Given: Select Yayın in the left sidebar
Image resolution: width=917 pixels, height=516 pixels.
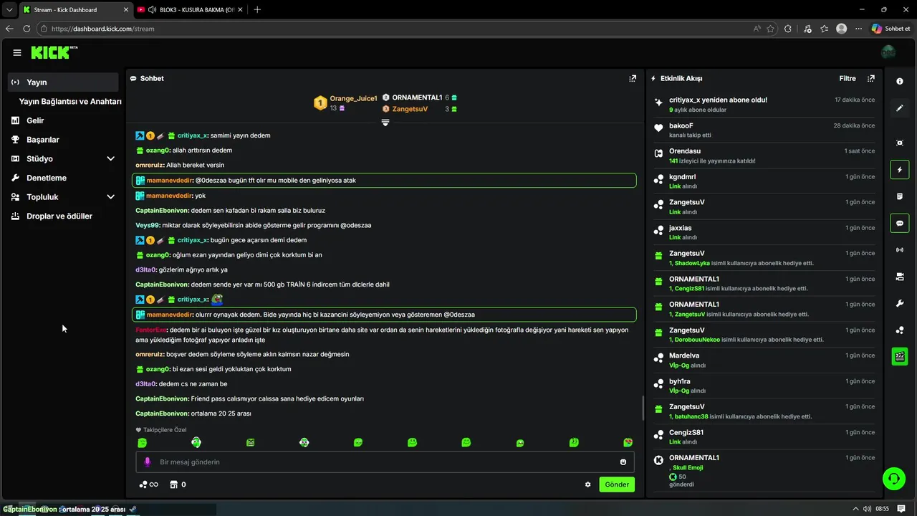Looking at the screenshot, I should (x=63, y=82).
